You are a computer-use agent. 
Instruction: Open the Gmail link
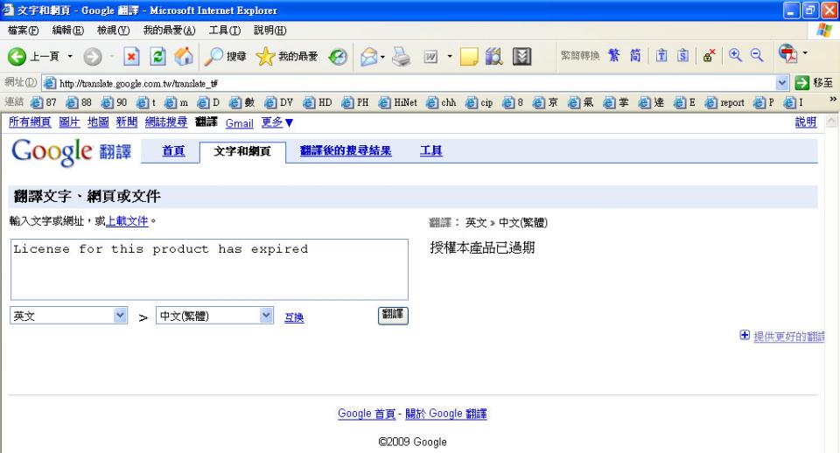coord(239,123)
